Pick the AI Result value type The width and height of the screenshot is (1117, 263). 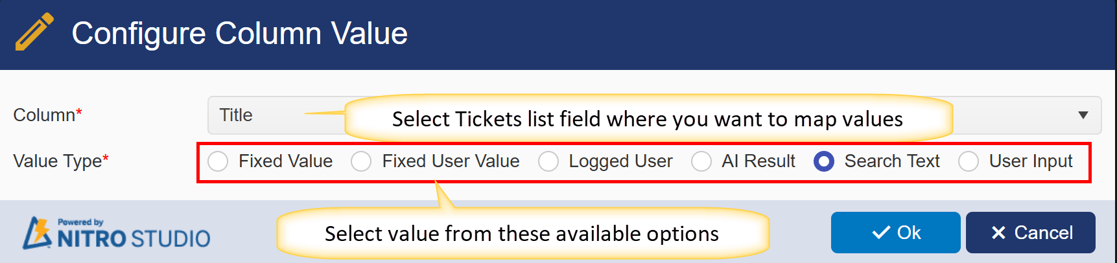701,161
